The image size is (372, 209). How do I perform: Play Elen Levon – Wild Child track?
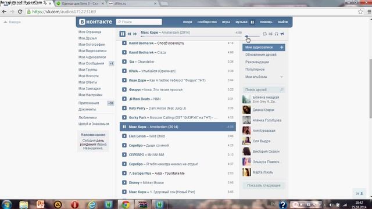pyautogui.click(x=124, y=136)
